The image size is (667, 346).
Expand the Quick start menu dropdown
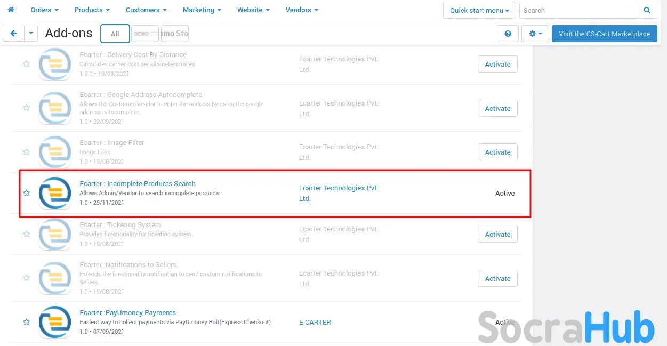click(x=479, y=10)
